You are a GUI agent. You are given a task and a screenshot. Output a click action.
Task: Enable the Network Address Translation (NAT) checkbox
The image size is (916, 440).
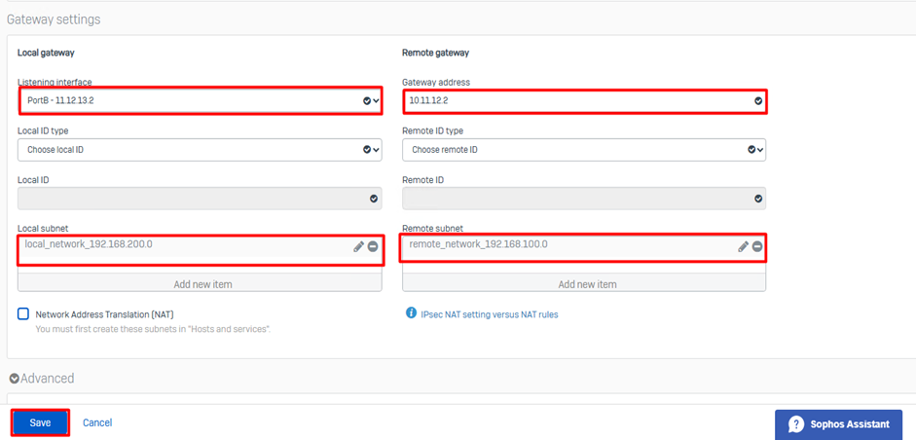[x=23, y=314]
